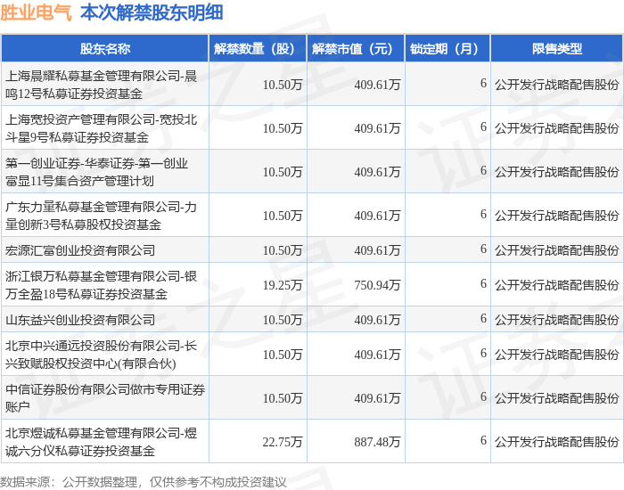Image resolution: width=624 pixels, height=490 pixels.
Task: Click 公开发行战略配售股份 in the 宏源汇富 row
Action: point(557,250)
